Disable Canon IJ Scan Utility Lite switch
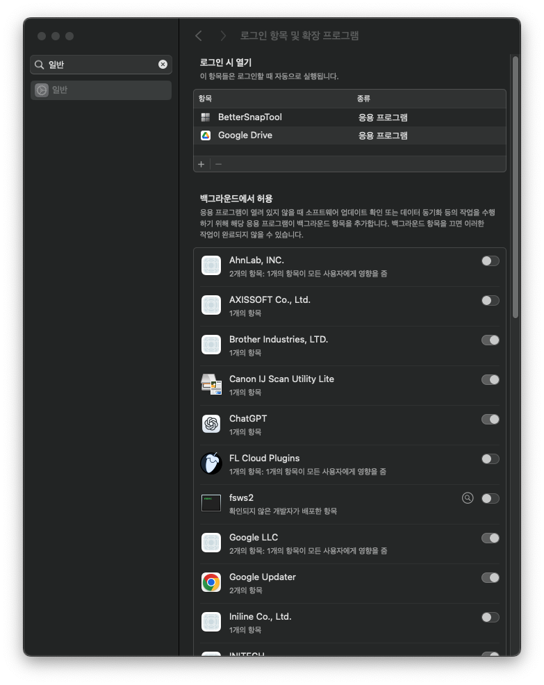 coord(491,379)
